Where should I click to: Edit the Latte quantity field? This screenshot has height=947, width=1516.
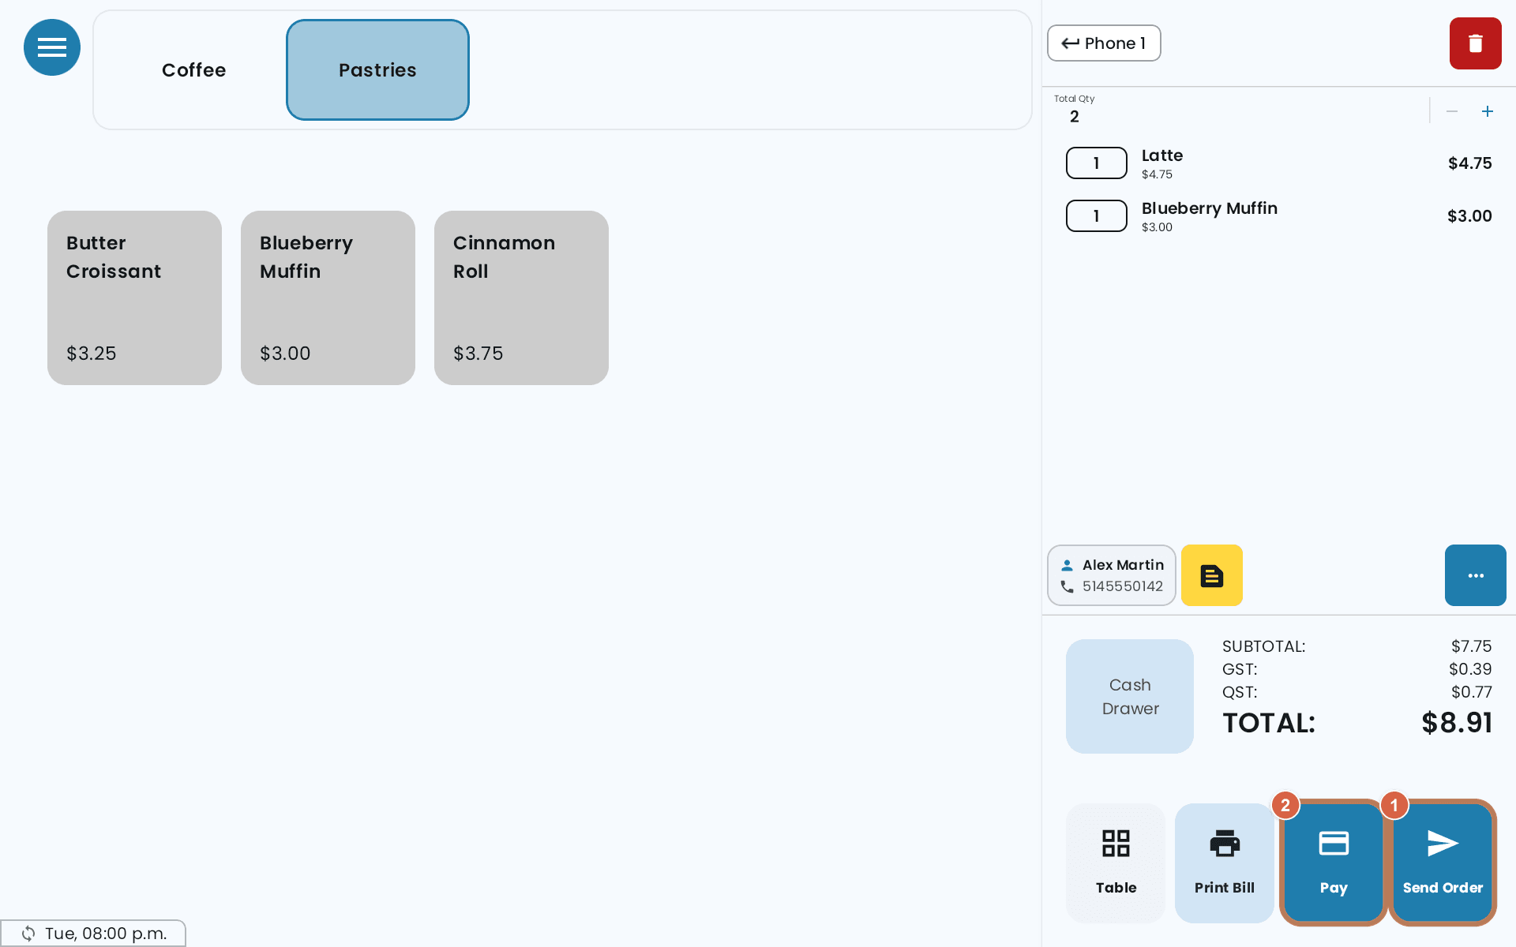pos(1096,163)
